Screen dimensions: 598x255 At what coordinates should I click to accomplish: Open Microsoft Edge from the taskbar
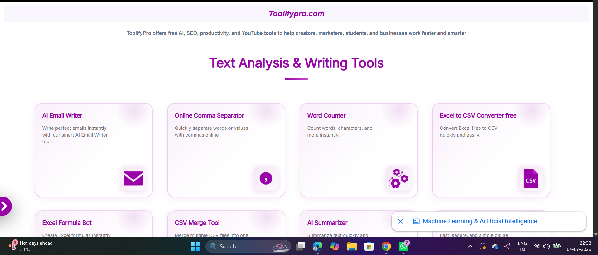(318, 247)
